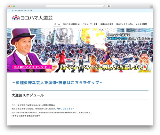Select 毎週末の大道芸 in navigation
Screen dimensions: 160x135
[x=107, y=24]
